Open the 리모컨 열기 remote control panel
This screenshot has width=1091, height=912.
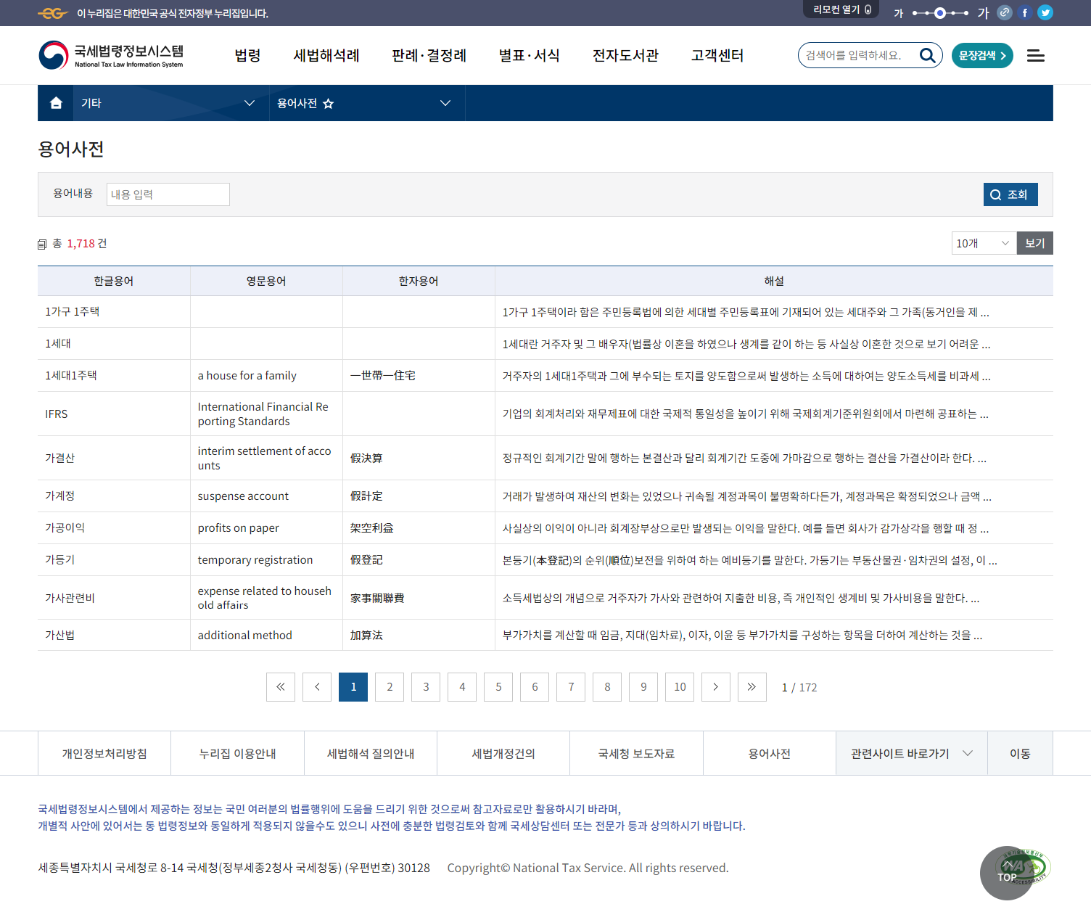coord(841,9)
